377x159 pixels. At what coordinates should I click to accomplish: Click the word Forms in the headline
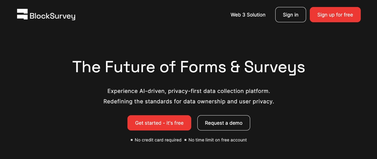(203, 67)
